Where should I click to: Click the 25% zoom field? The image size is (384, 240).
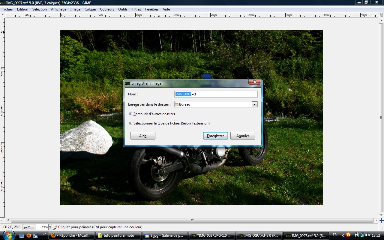tap(42, 227)
